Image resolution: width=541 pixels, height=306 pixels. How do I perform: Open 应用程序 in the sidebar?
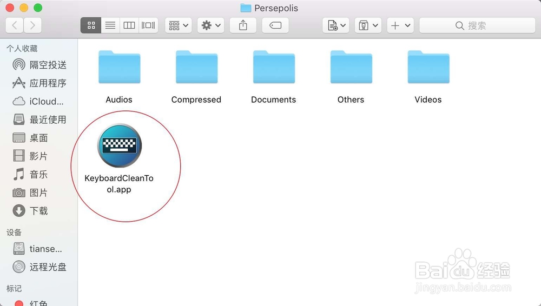(39, 83)
